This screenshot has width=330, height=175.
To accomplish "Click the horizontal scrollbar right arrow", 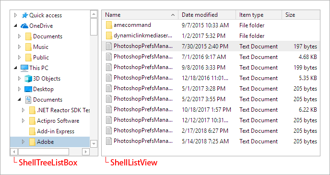I will (x=86, y=152).
